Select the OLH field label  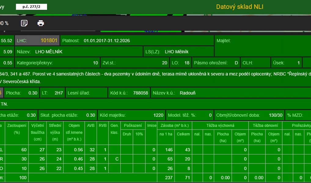click(248, 63)
